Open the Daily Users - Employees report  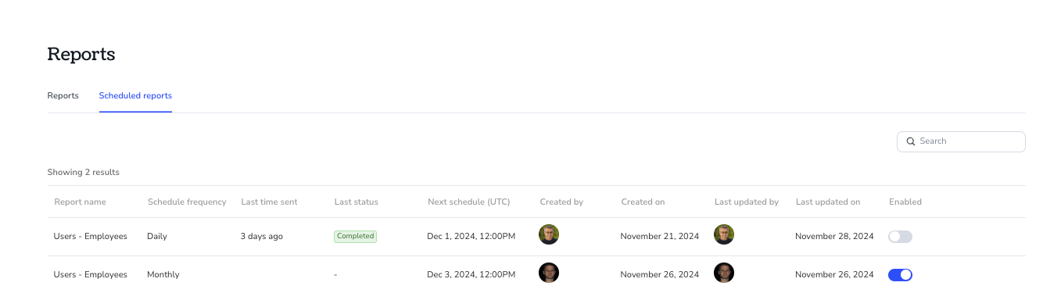pyautogui.click(x=90, y=236)
